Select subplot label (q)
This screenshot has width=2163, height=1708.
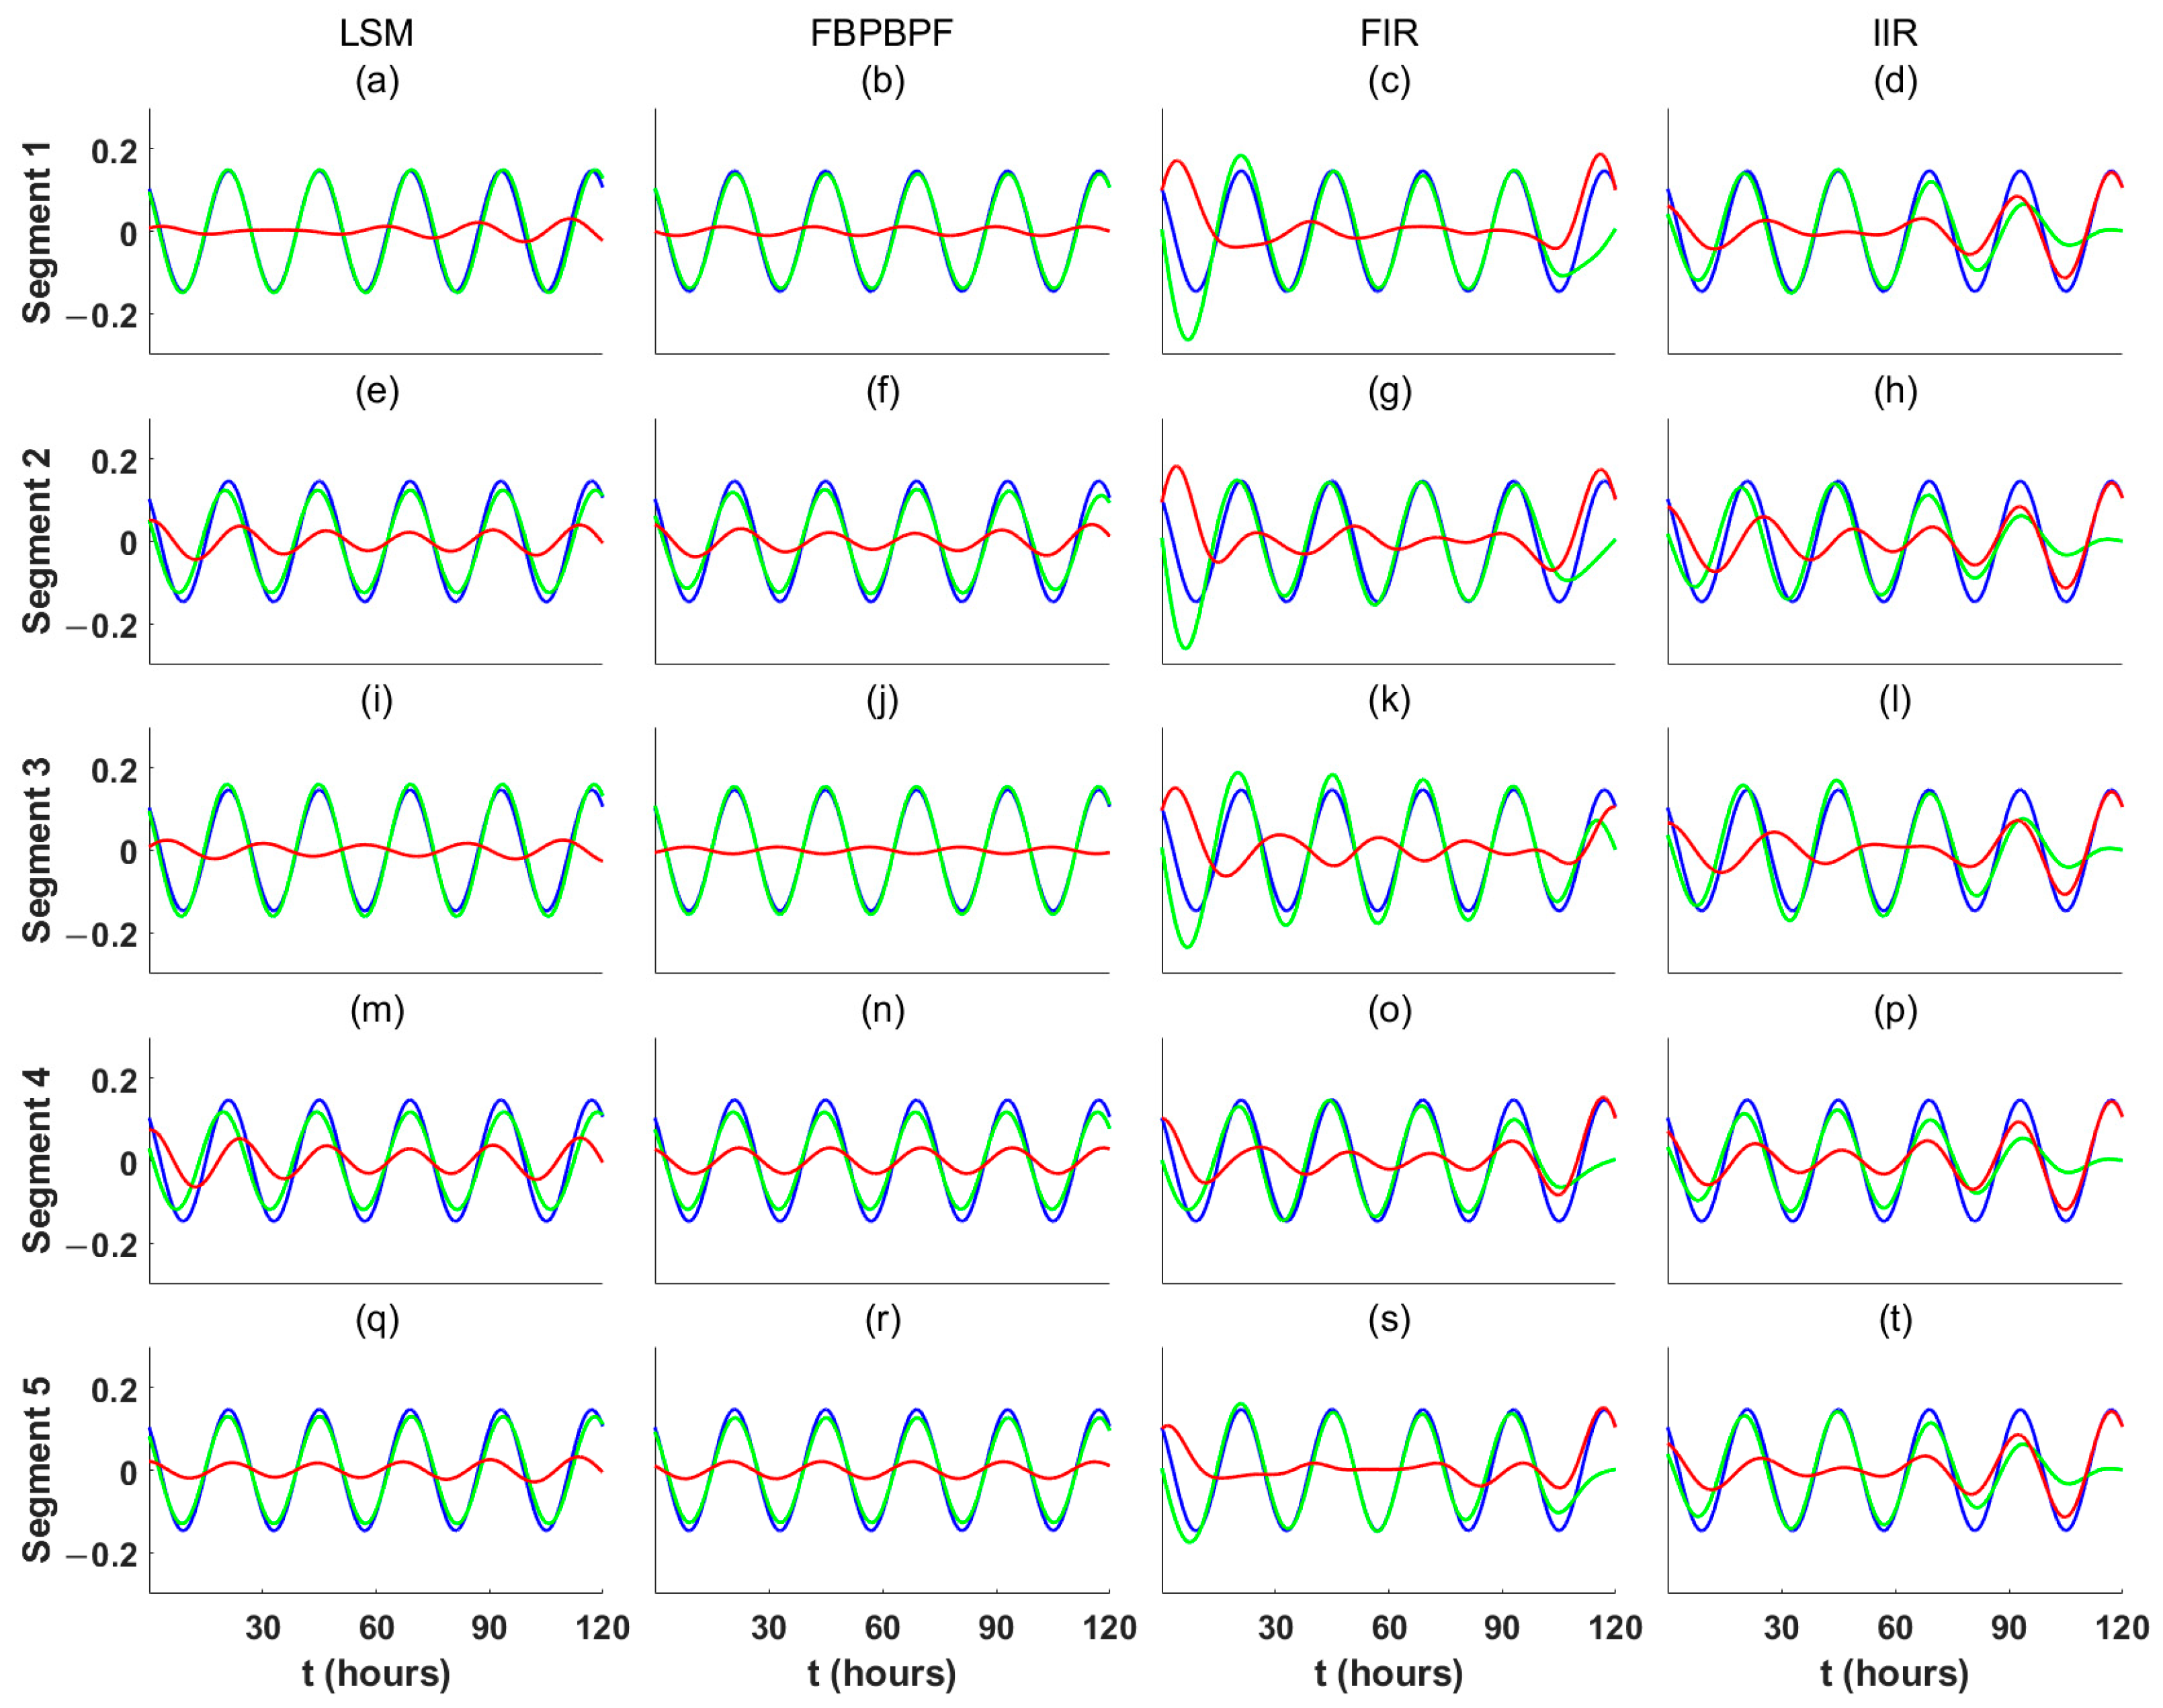click(x=377, y=1320)
